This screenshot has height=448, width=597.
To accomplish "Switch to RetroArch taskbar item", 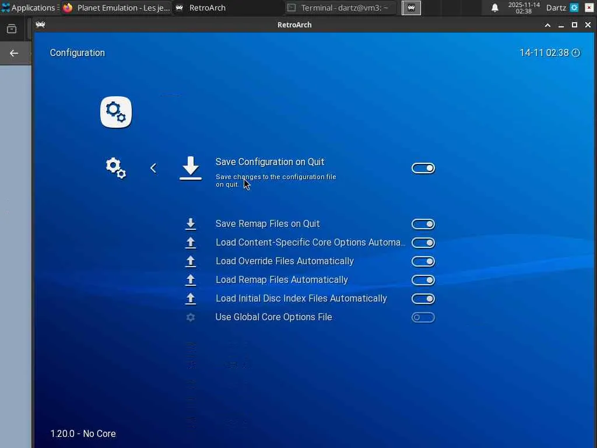I will (x=229, y=8).
